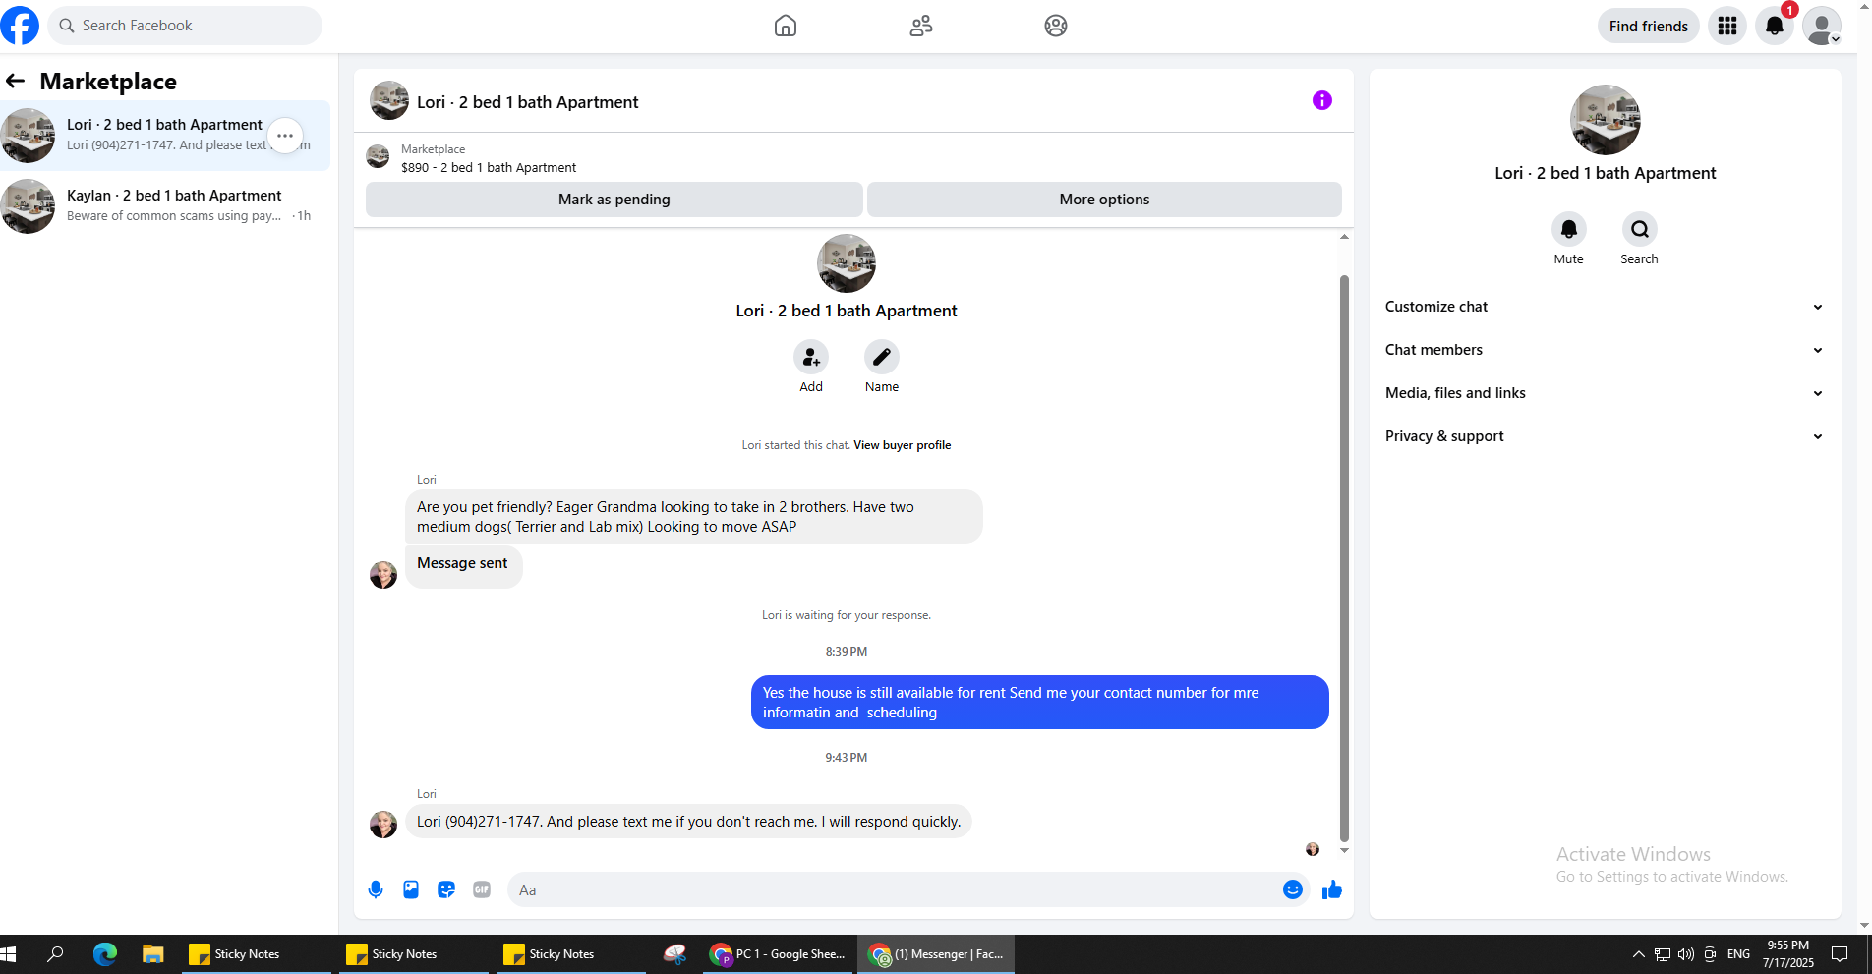The height and width of the screenshot is (974, 1872).
Task: Open the Groups icon in top navigation
Action: (1056, 26)
